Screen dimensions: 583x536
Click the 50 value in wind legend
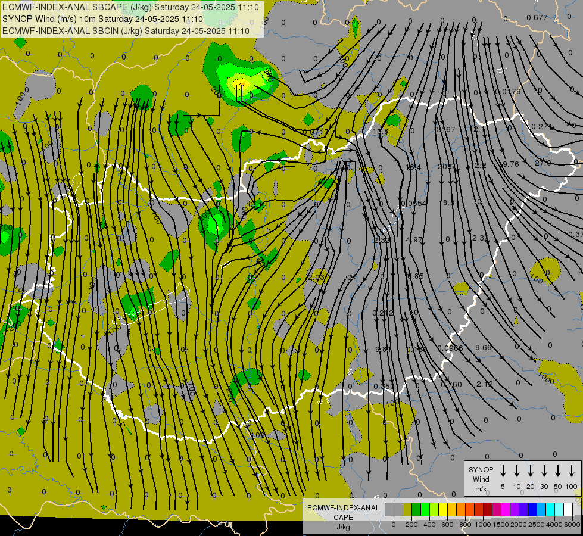click(558, 487)
